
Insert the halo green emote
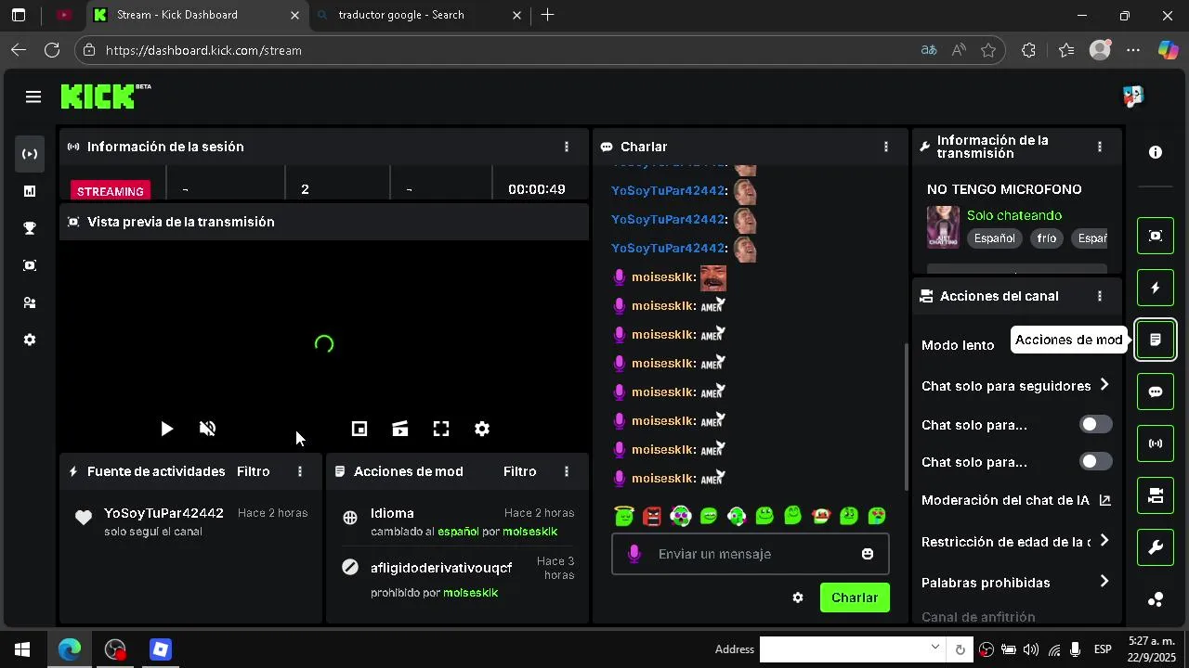pos(624,516)
